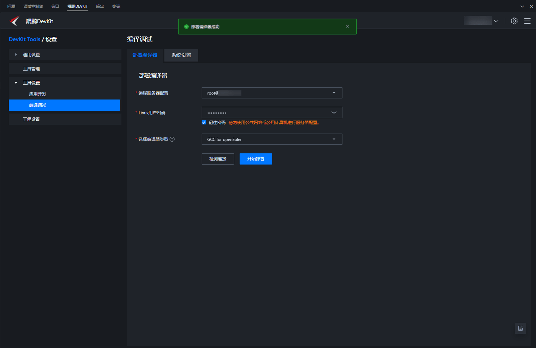Expand the user account dropdown arrow
The height and width of the screenshot is (348, 536).
coord(496,21)
